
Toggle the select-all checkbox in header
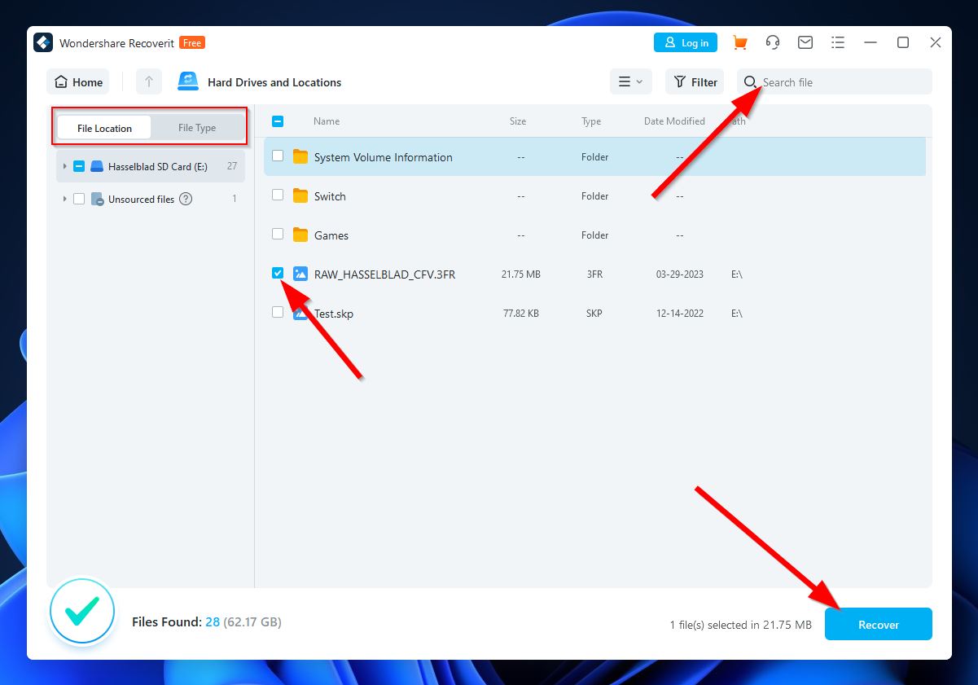pyautogui.click(x=278, y=121)
